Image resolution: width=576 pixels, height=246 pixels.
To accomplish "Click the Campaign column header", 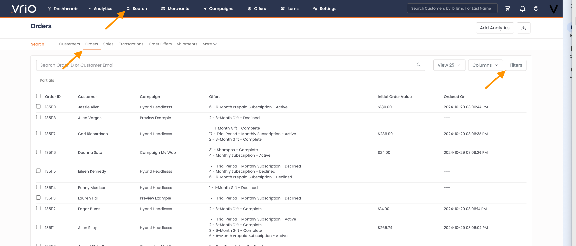I will [x=150, y=97].
